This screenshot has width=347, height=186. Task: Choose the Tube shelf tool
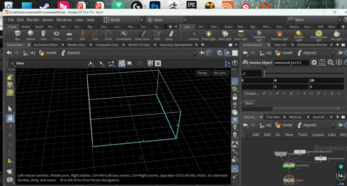point(43,36)
